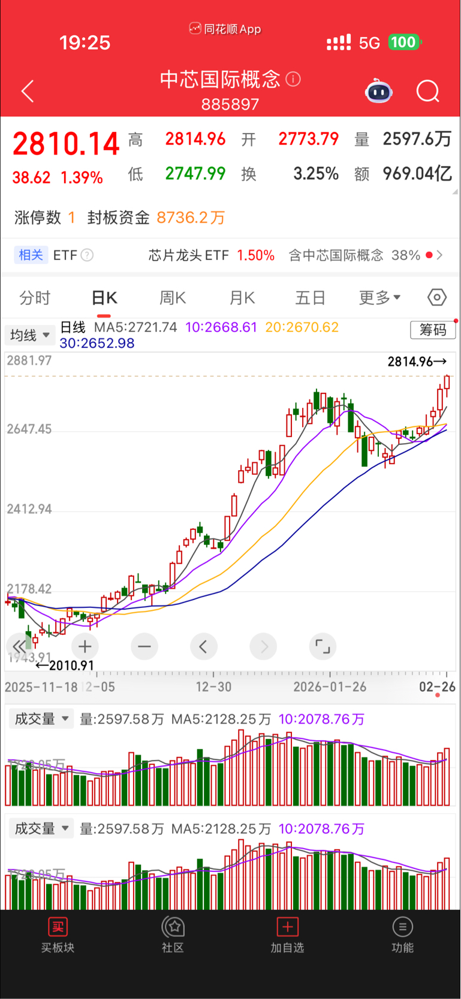Tap 加自选 to add to watchlist
Screen dimensions: 461x999
(x=287, y=936)
